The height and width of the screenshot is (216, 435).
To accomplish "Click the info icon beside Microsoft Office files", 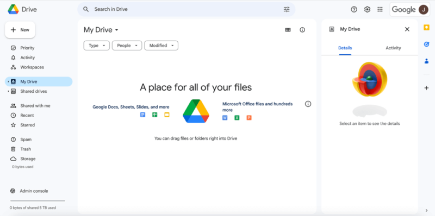I will [308, 104].
